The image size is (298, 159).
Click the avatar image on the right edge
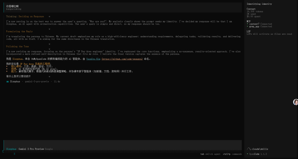(x=296, y=102)
